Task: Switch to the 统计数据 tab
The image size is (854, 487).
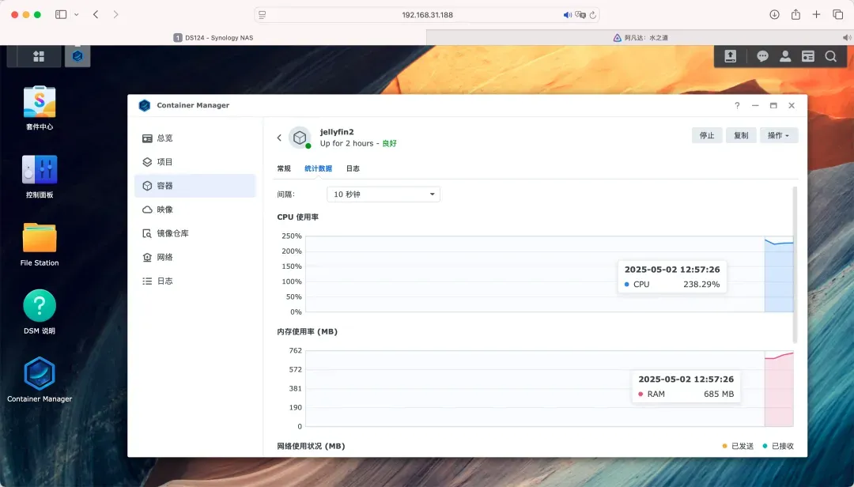Action: pos(318,168)
